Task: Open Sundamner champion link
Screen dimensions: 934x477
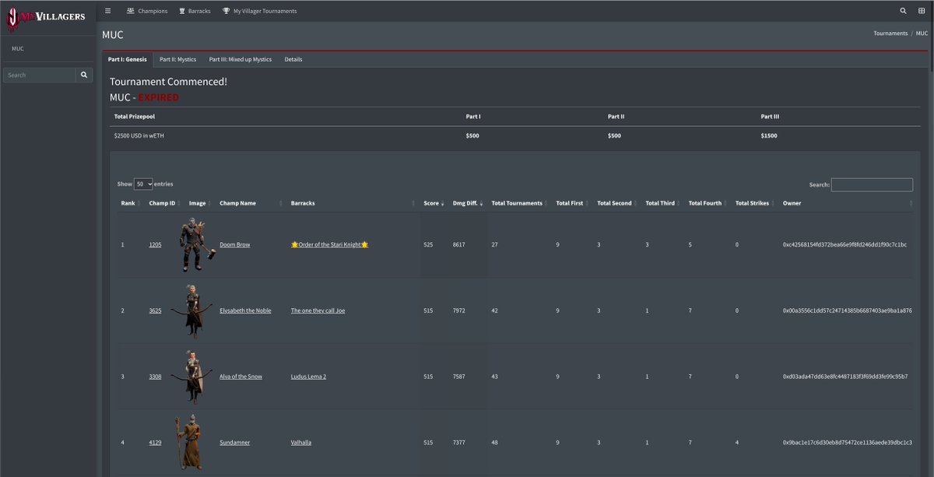Action: [235, 443]
